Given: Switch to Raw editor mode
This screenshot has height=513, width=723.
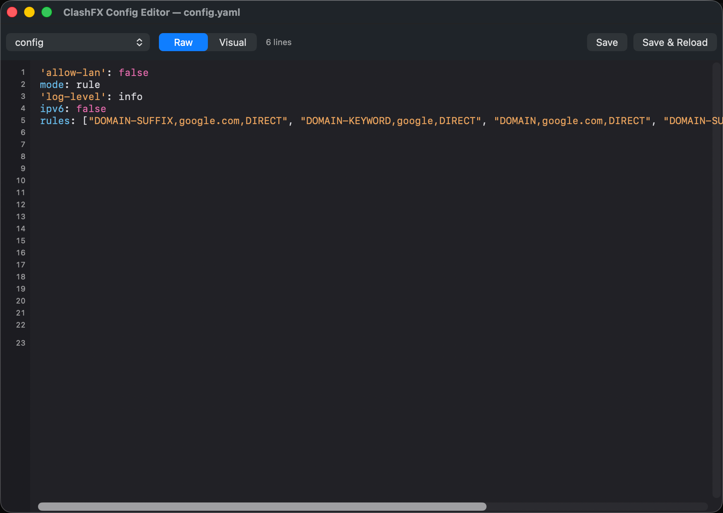Looking at the screenshot, I should (183, 42).
